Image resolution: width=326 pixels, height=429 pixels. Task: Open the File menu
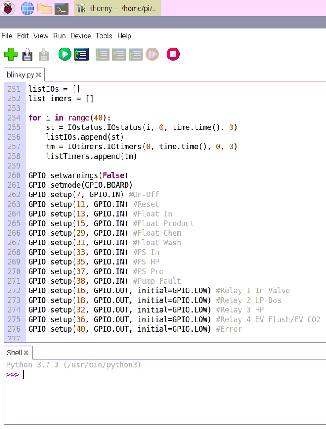(7, 36)
